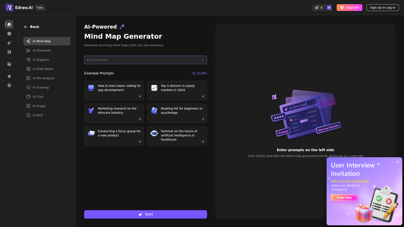Open the Recent clock icon in left rail
Viewport: 404px width, 227px height.
click(9, 34)
